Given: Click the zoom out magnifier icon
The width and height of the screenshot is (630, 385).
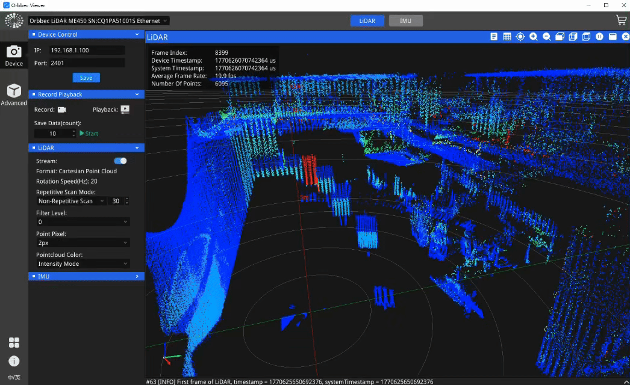Looking at the screenshot, I should pyautogui.click(x=546, y=37).
